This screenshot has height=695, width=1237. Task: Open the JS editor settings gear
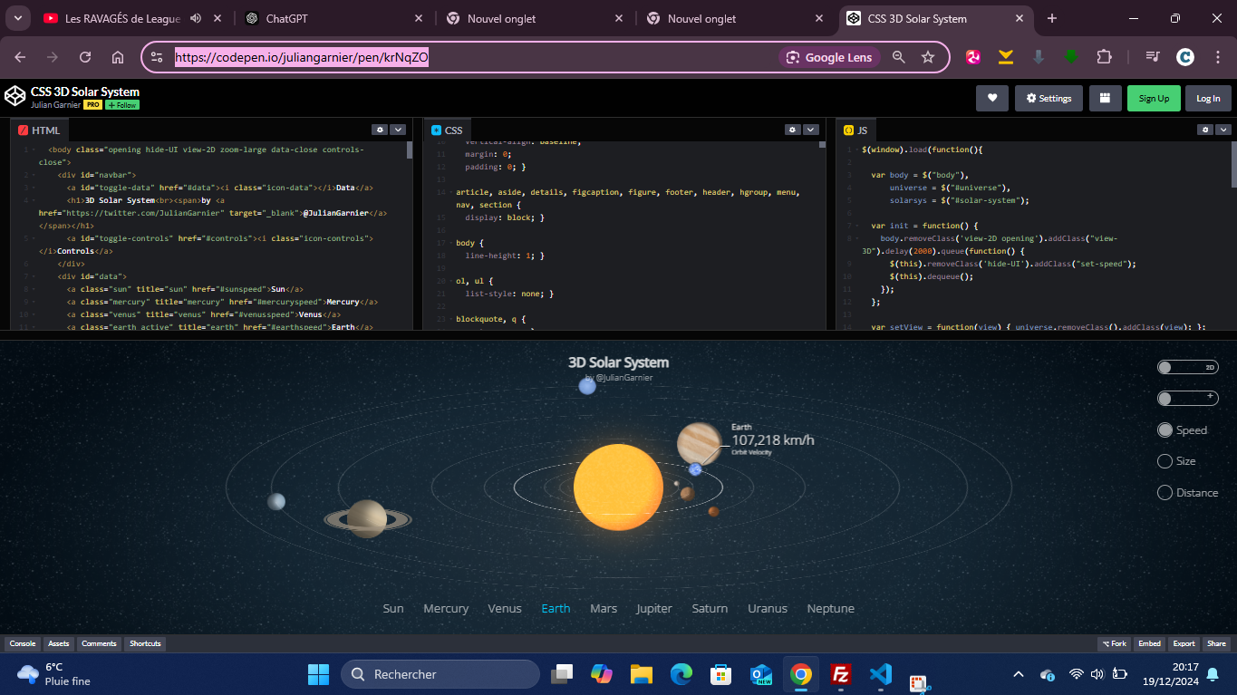coord(1205,130)
